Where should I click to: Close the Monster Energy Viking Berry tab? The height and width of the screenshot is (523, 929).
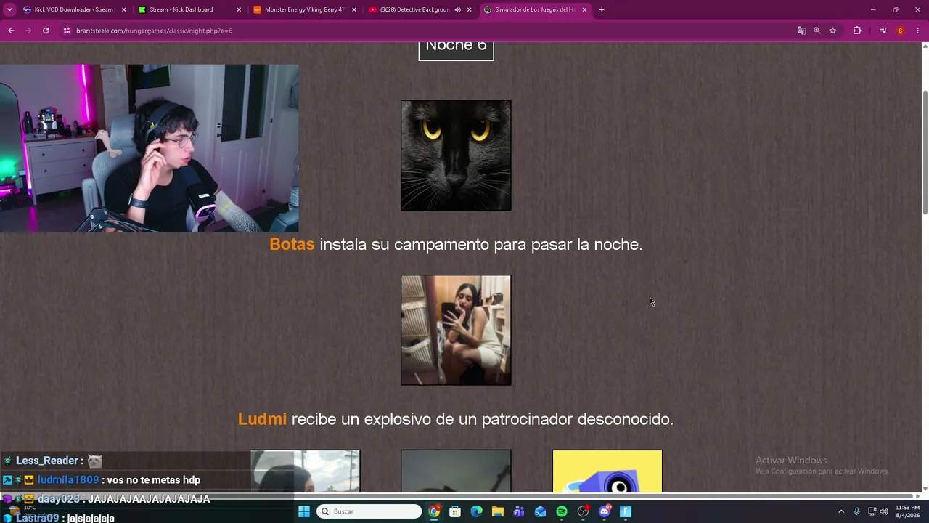click(354, 9)
